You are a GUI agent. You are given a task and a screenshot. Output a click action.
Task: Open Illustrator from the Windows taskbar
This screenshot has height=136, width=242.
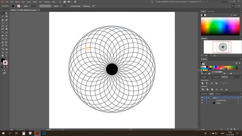(x=37, y=133)
